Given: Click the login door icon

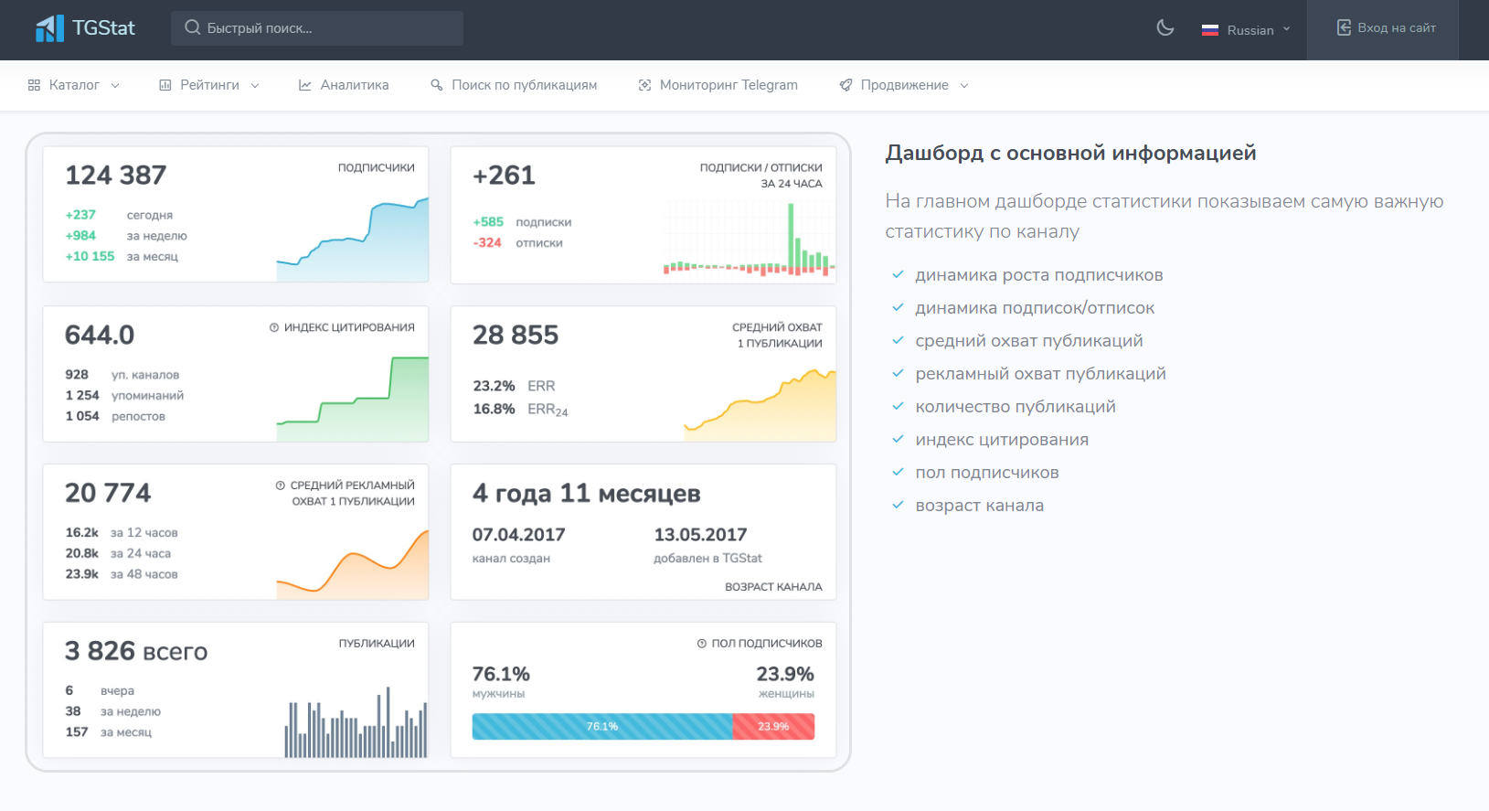Looking at the screenshot, I should pos(1344,27).
